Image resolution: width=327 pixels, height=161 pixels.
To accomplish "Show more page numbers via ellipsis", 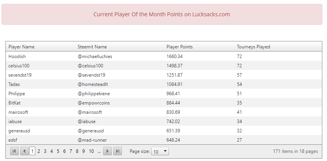I will click(x=99, y=151).
